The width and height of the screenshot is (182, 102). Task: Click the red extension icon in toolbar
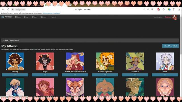158,9
